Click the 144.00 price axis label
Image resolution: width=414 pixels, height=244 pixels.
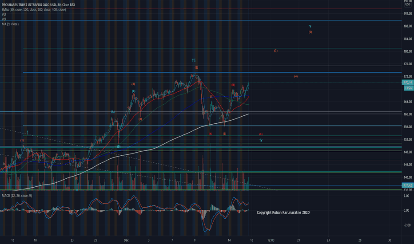(408, 165)
